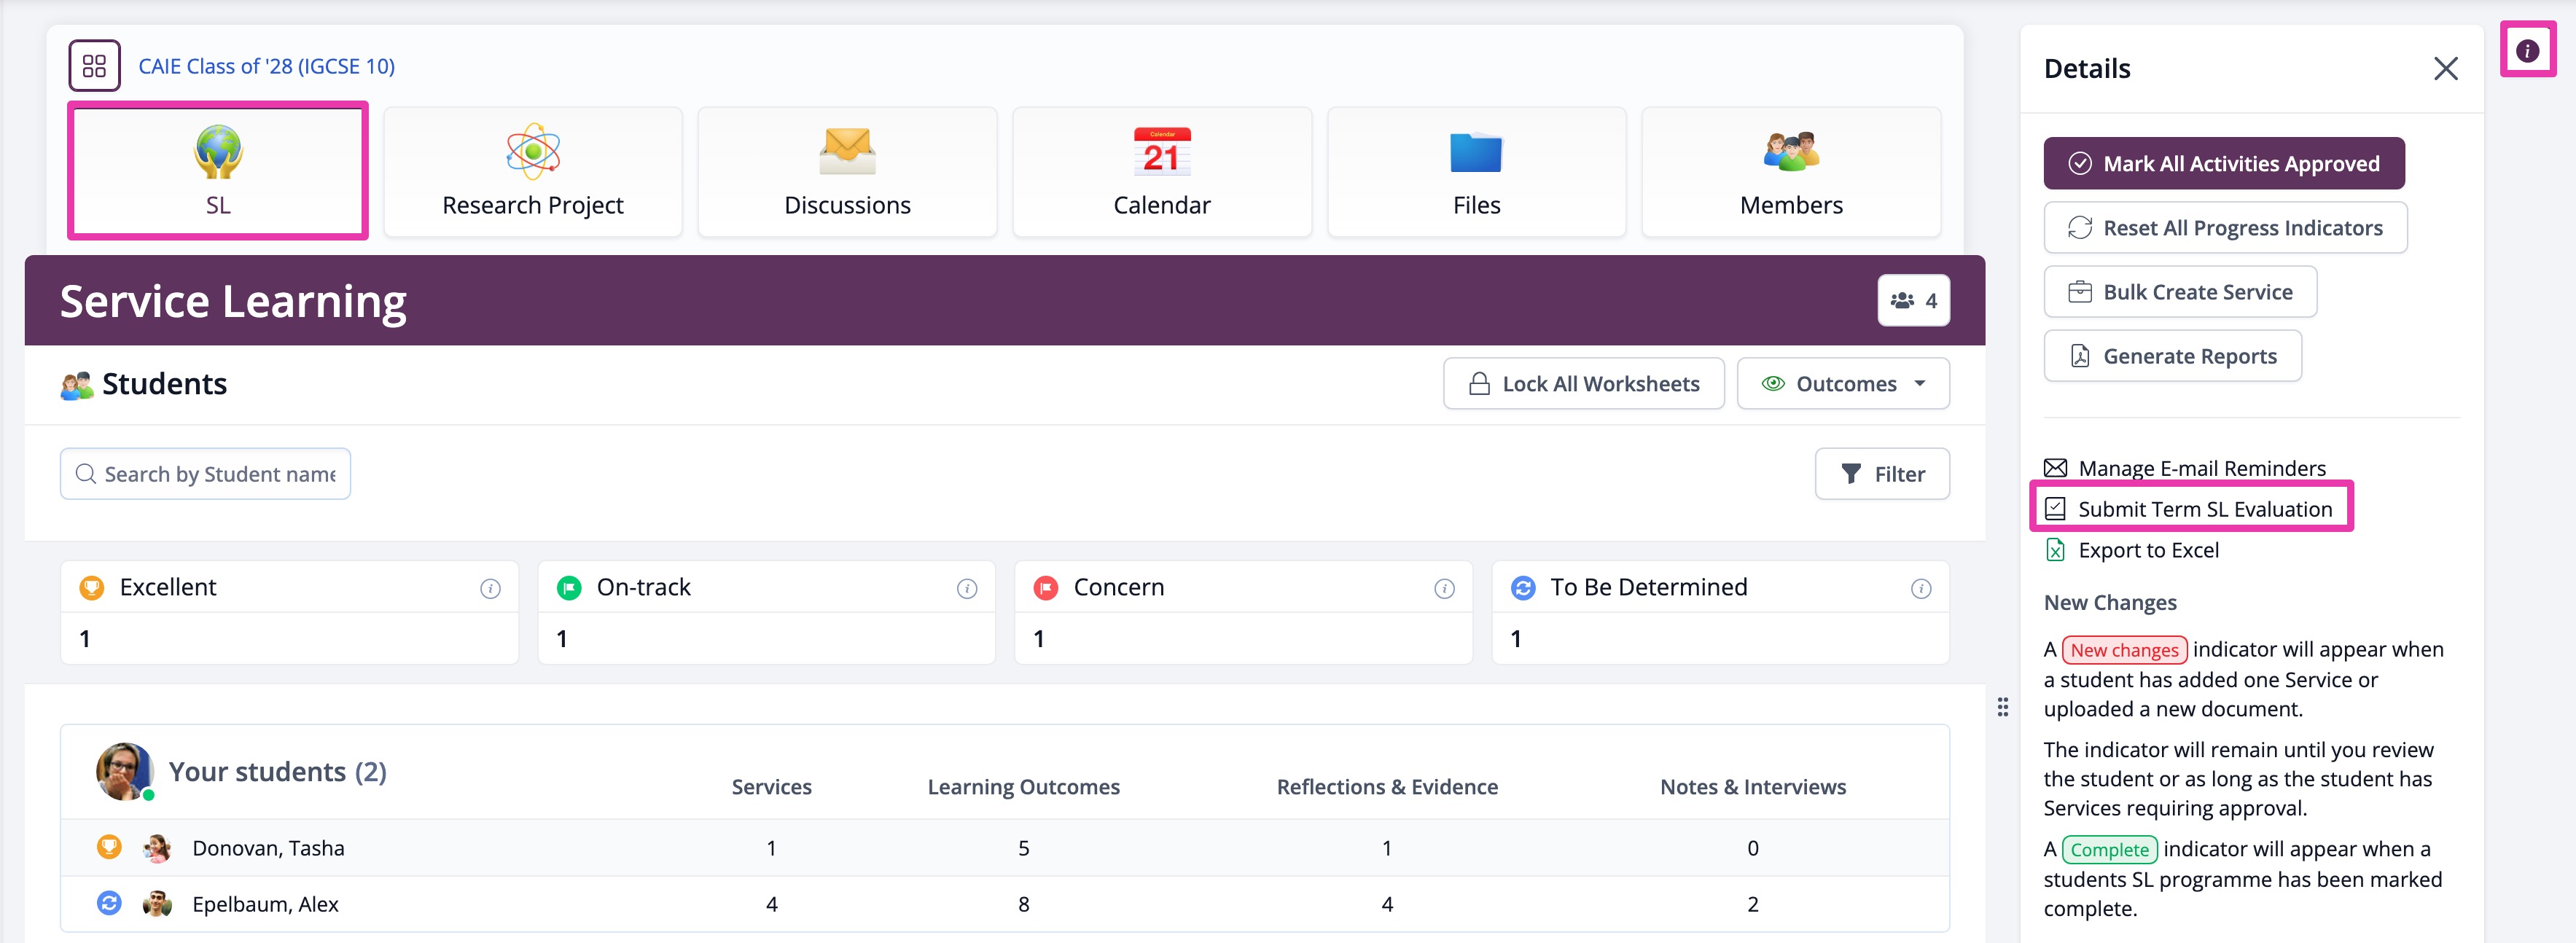Lock All Worksheets
Viewport: 2576px width, 943px height.
pos(1583,384)
